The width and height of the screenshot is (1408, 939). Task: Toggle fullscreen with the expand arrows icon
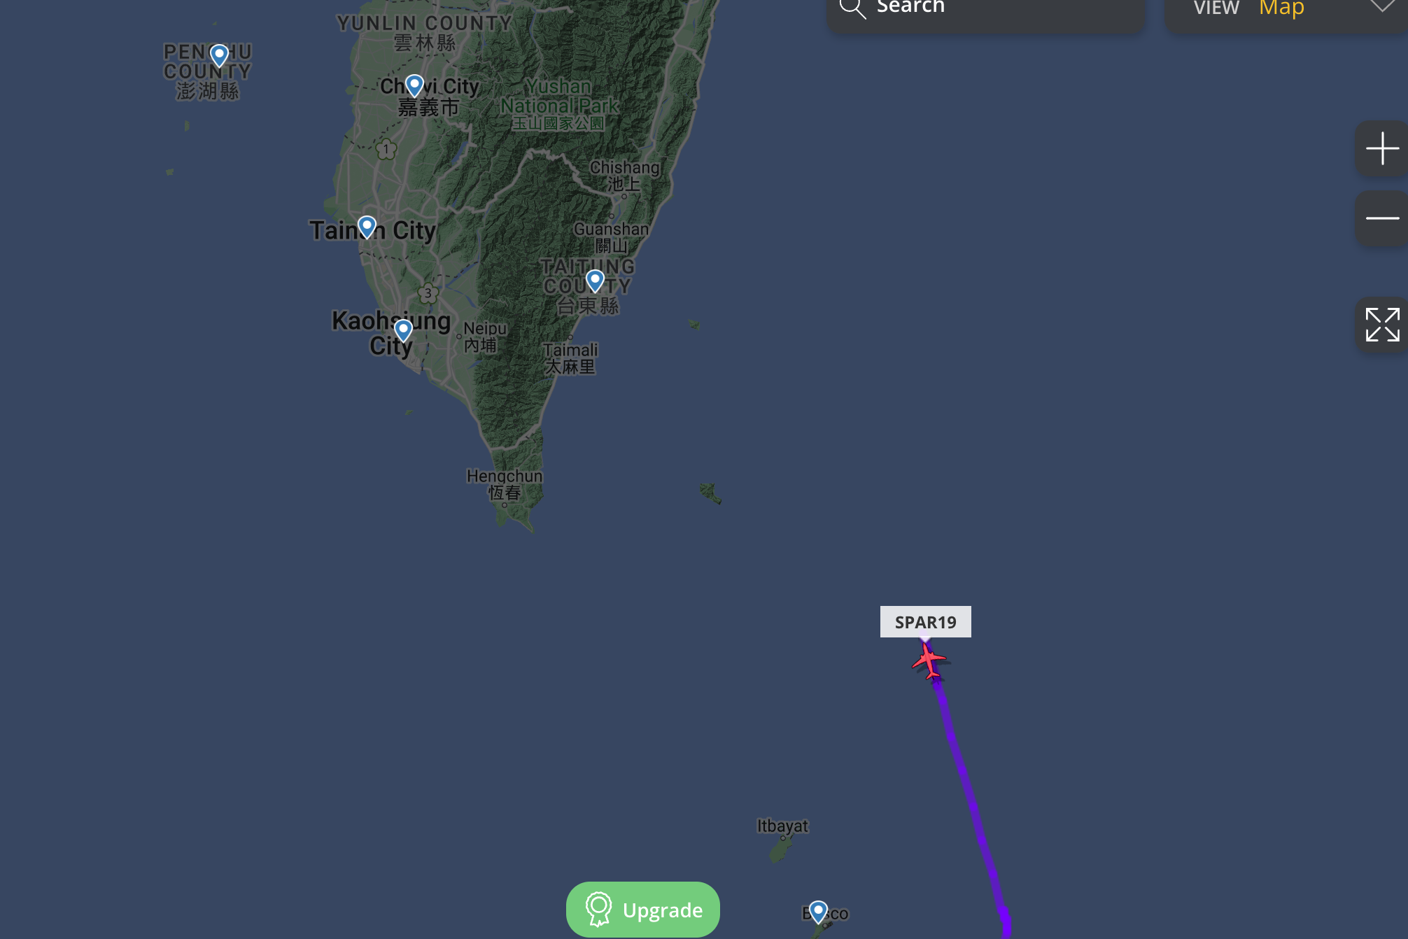[1382, 325]
